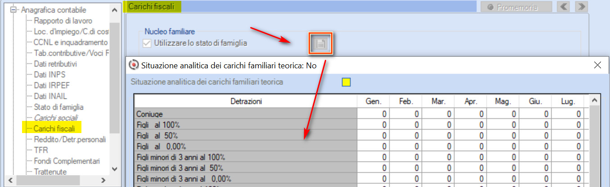Click the Lug. column header
This screenshot has height=187, width=610.
click(568, 102)
